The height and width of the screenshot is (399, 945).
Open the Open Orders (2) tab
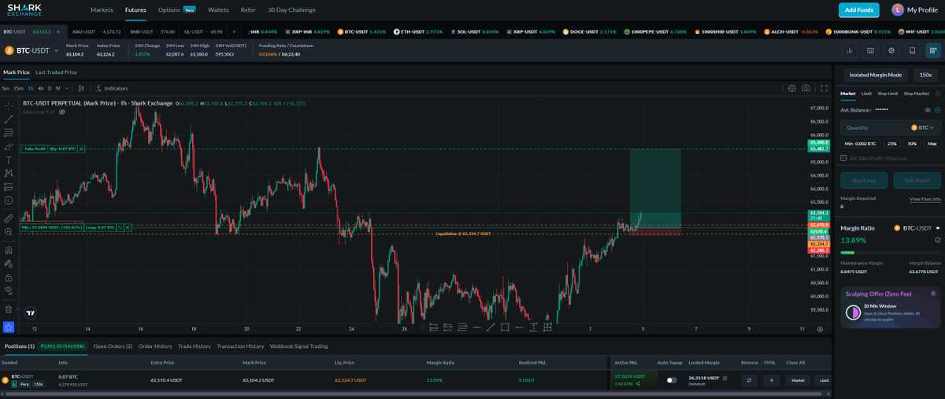click(113, 346)
